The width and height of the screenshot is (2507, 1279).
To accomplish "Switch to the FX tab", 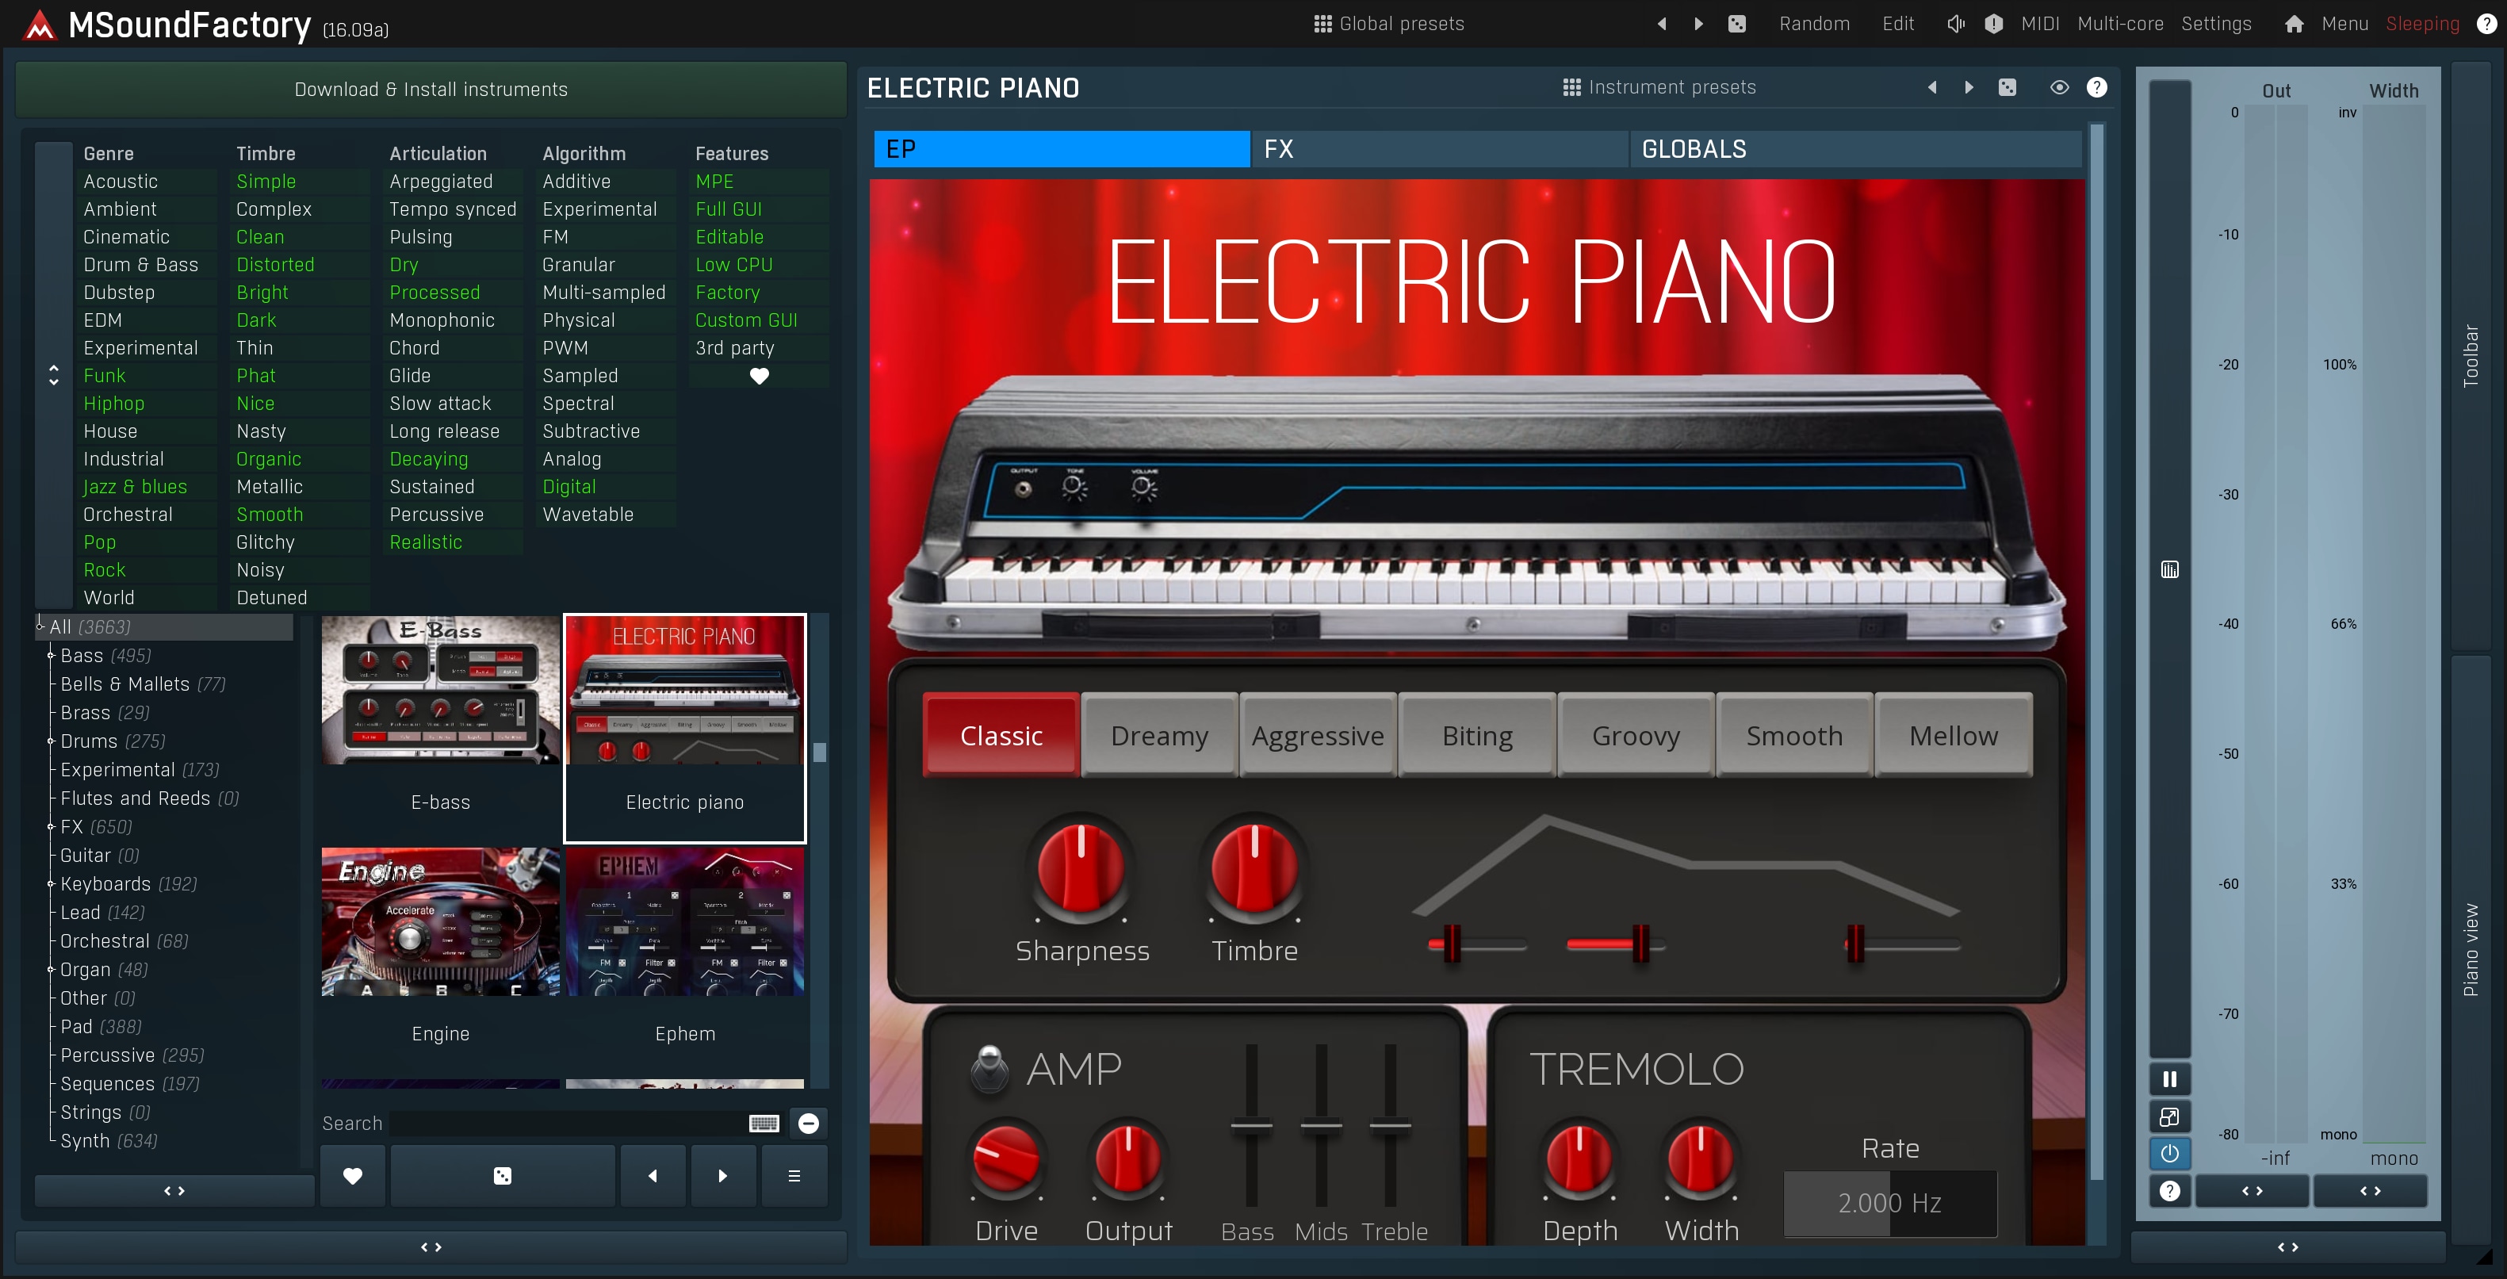I will pyautogui.click(x=1439, y=149).
